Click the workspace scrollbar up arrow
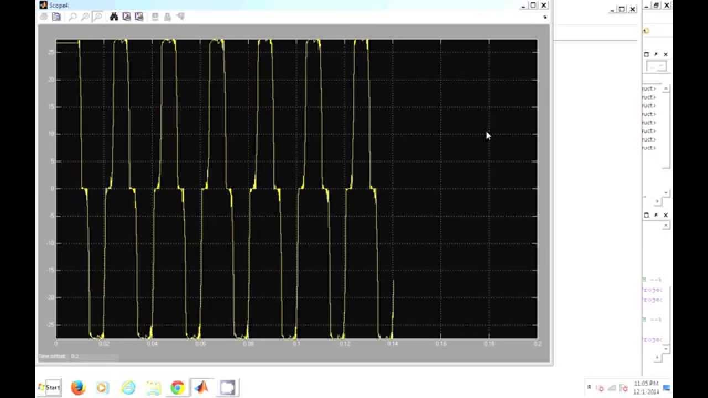Image resolution: width=708 pixels, height=398 pixels. [665, 88]
